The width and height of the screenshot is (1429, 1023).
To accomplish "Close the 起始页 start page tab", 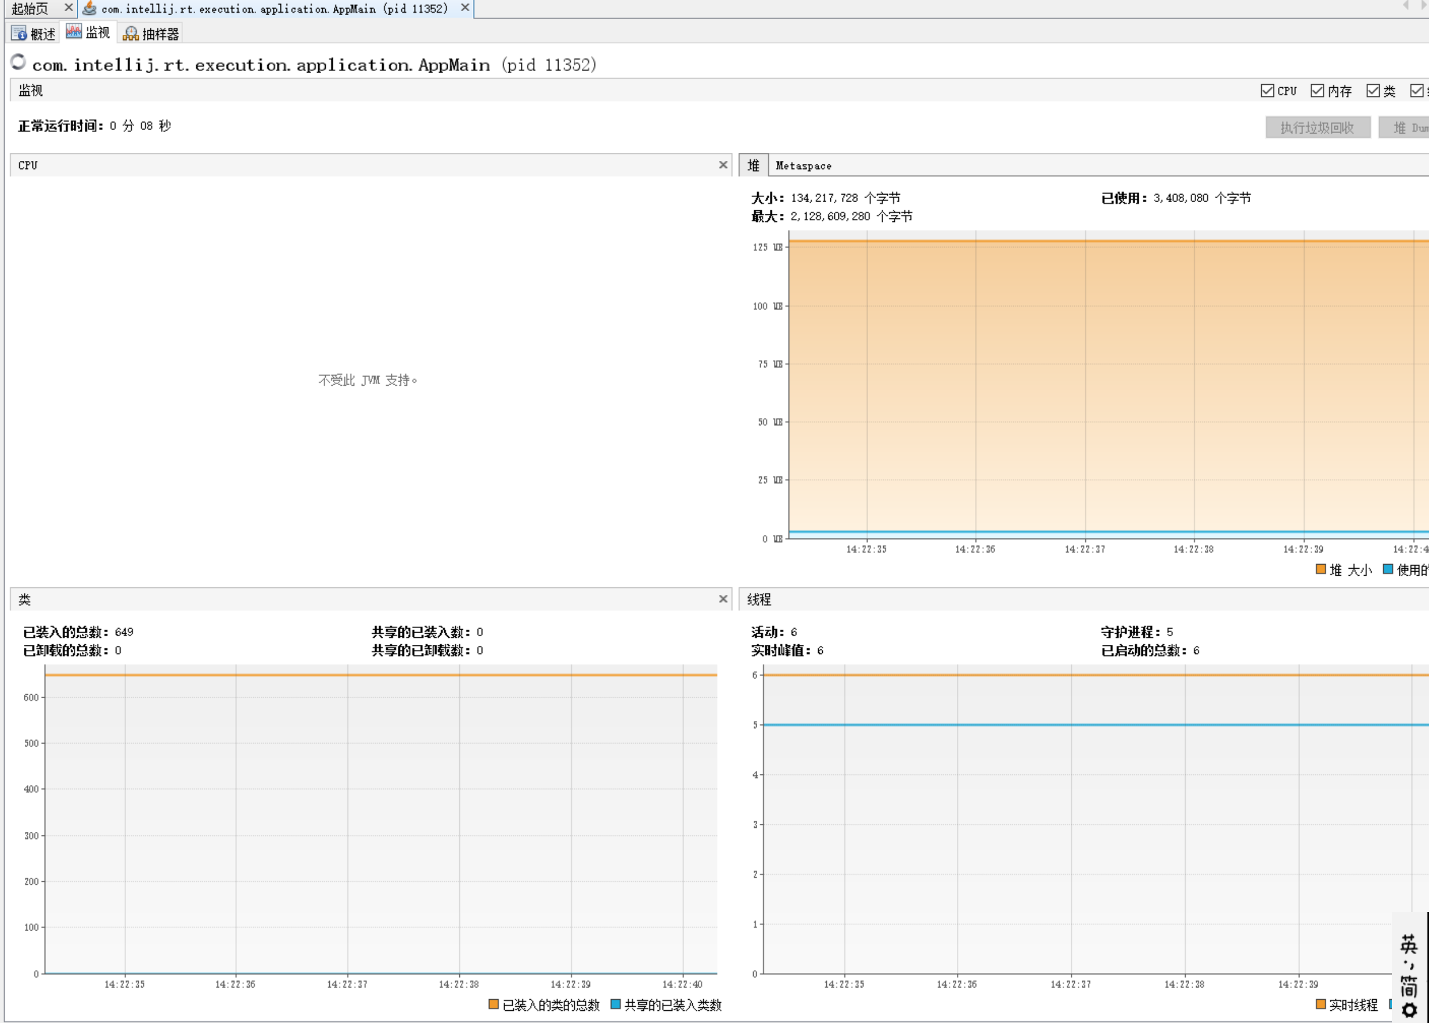I will pyautogui.click(x=69, y=8).
